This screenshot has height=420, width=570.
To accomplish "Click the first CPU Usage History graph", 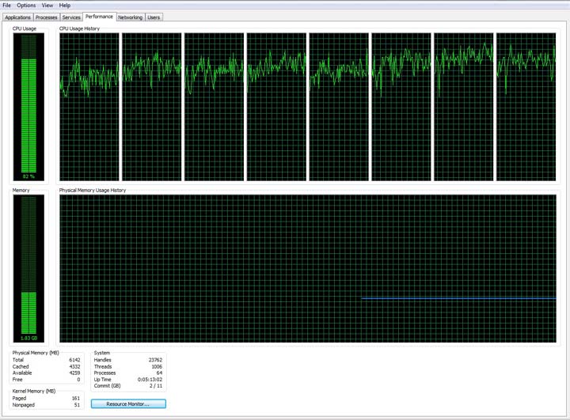I will point(89,107).
